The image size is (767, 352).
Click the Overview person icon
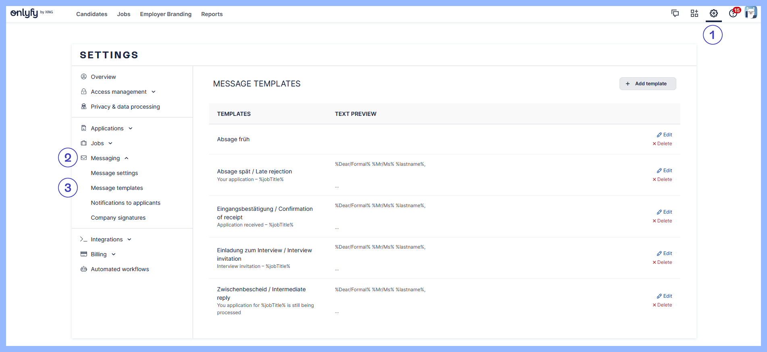[84, 77]
